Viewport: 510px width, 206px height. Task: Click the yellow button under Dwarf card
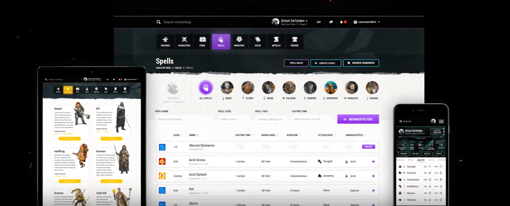click(70, 139)
